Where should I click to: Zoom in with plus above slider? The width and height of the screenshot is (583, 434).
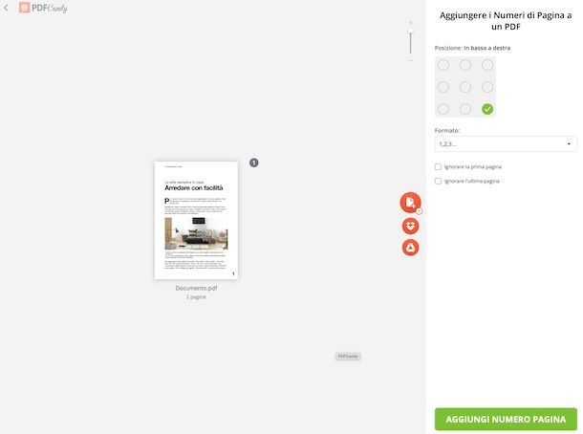pos(410,23)
